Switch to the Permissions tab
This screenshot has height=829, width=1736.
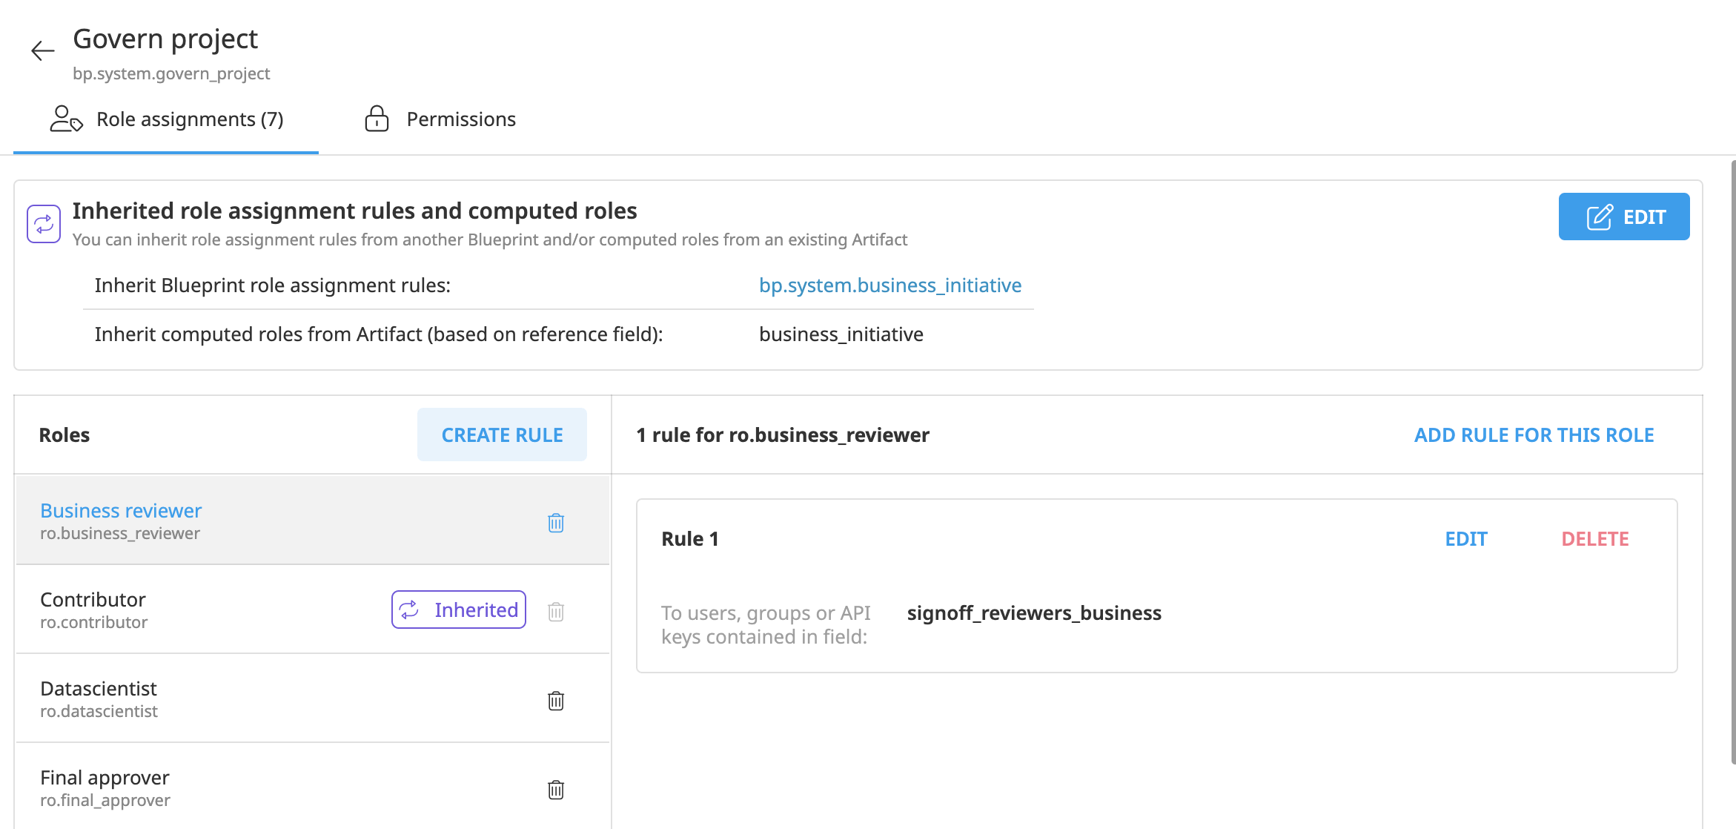coord(460,119)
